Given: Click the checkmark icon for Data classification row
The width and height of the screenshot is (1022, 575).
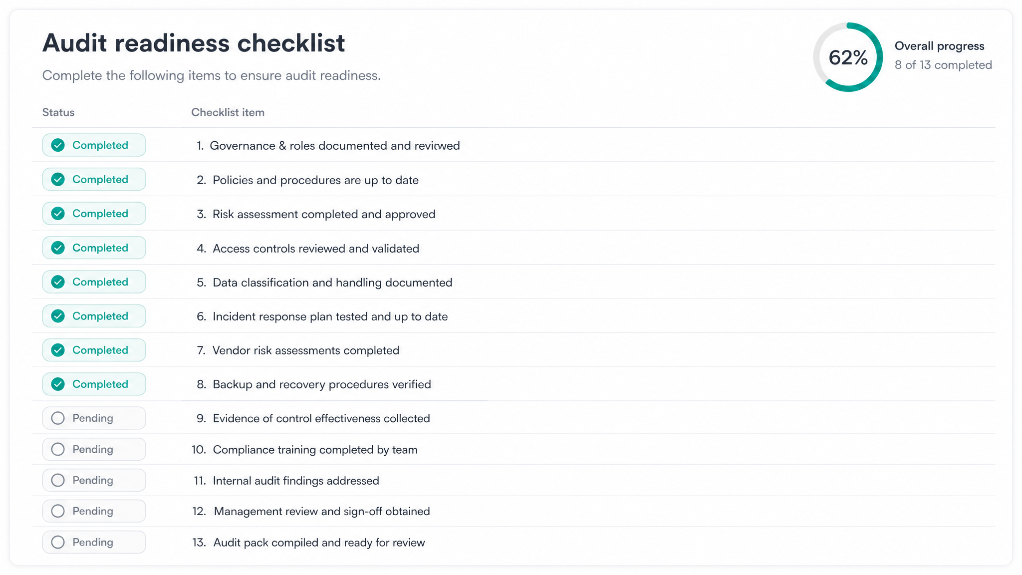Looking at the screenshot, I should [x=58, y=282].
